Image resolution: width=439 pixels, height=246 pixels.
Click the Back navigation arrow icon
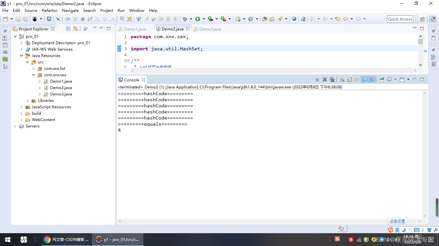(x=345, y=19)
